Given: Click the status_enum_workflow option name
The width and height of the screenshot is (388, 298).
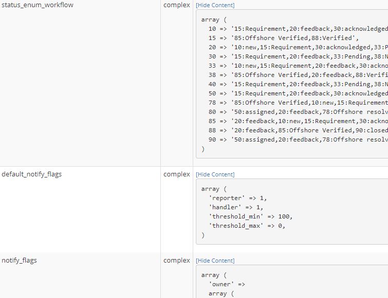Looking at the screenshot, I should tap(37, 5).
